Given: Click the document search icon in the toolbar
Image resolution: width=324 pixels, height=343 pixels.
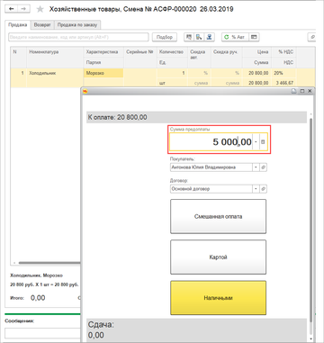Looking at the screenshot, I should click(x=199, y=37).
